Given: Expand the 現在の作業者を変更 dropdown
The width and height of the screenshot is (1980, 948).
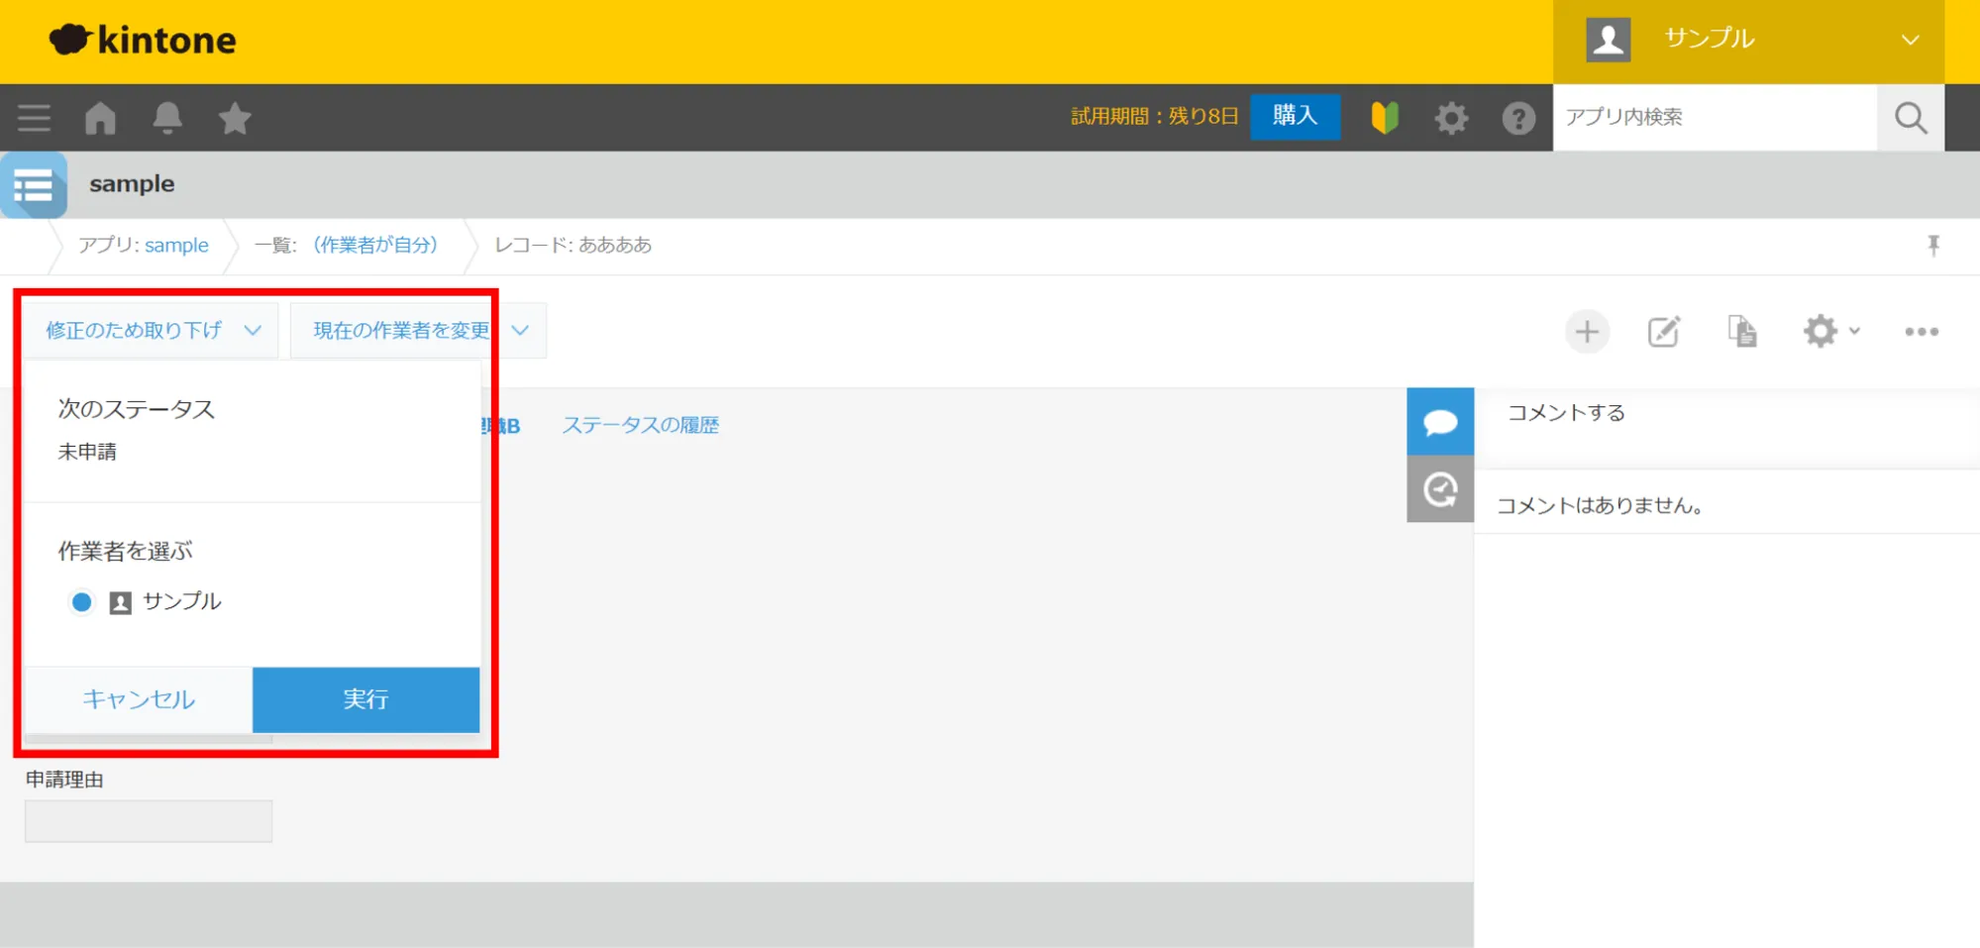Looking at the screenshot, I should click(418, 331).
